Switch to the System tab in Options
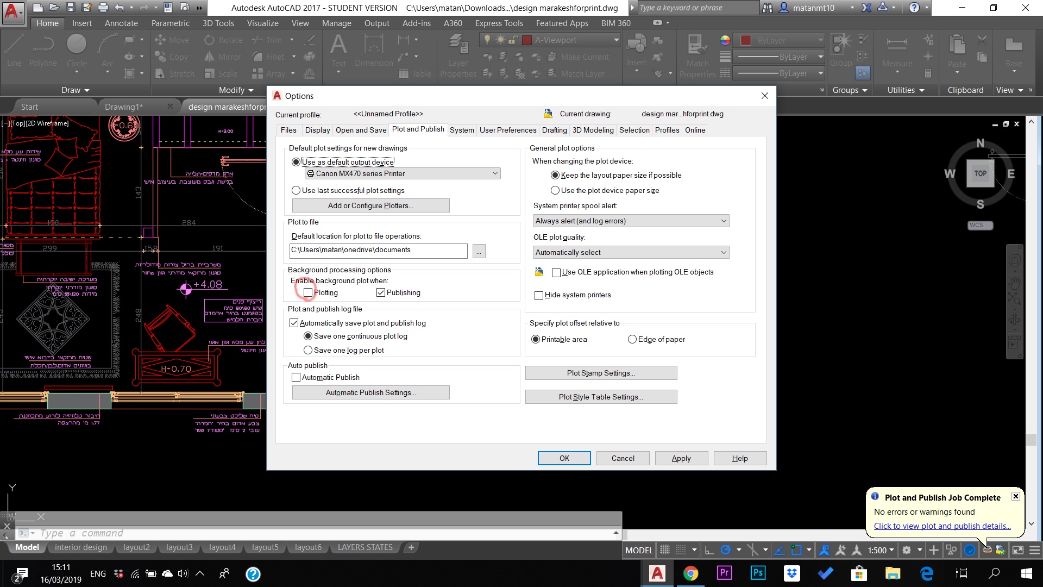The image size is (1043, 587). click(x=462, y=130)
